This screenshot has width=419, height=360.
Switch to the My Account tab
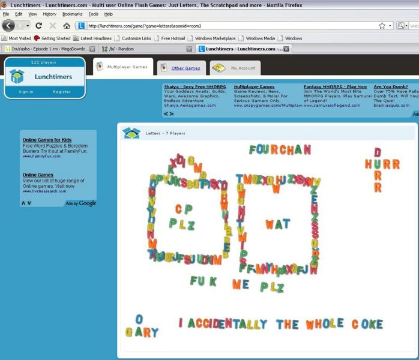coord(243,68)
